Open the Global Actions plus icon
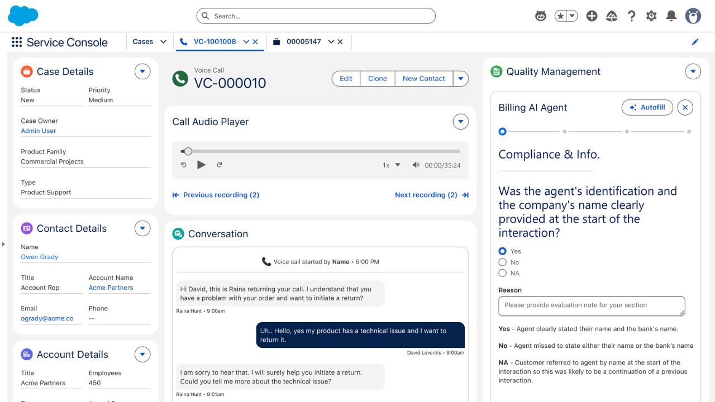This screenshot has height=402, width=715. pos(592,16)
